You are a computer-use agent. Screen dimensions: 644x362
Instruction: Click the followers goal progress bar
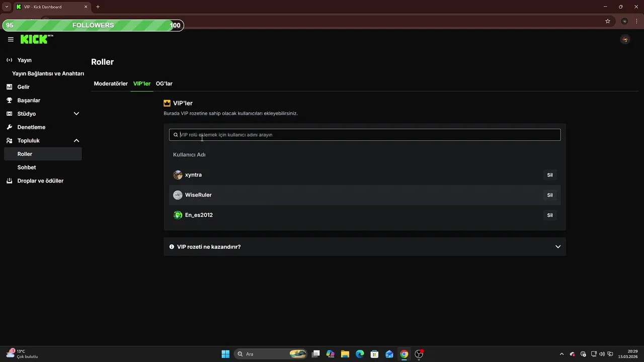(93, 25)
